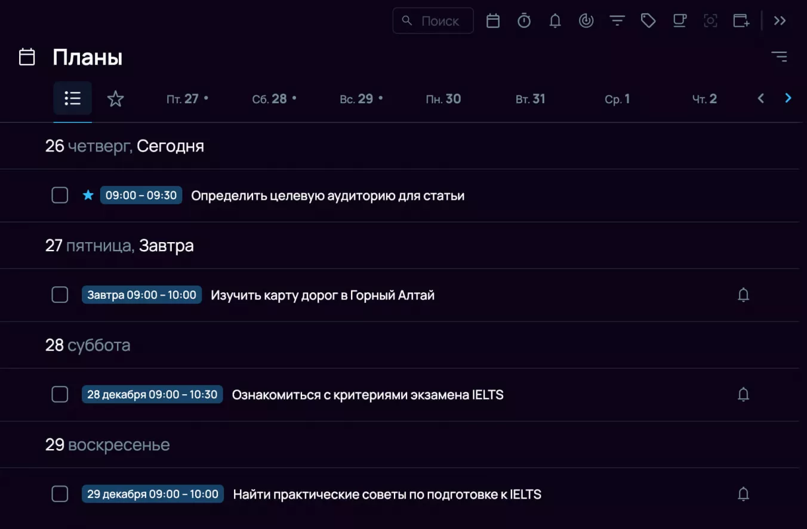Go to Вт. 31 day tab
Screen dimensions: 807x529
[531, 99]
